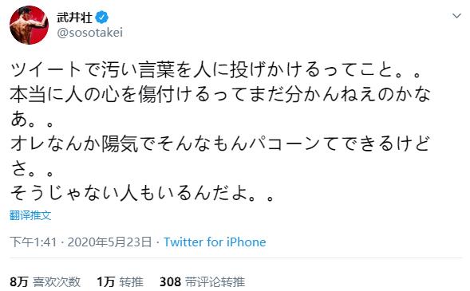Click the 翻译推文 translate link

point(30,215)
